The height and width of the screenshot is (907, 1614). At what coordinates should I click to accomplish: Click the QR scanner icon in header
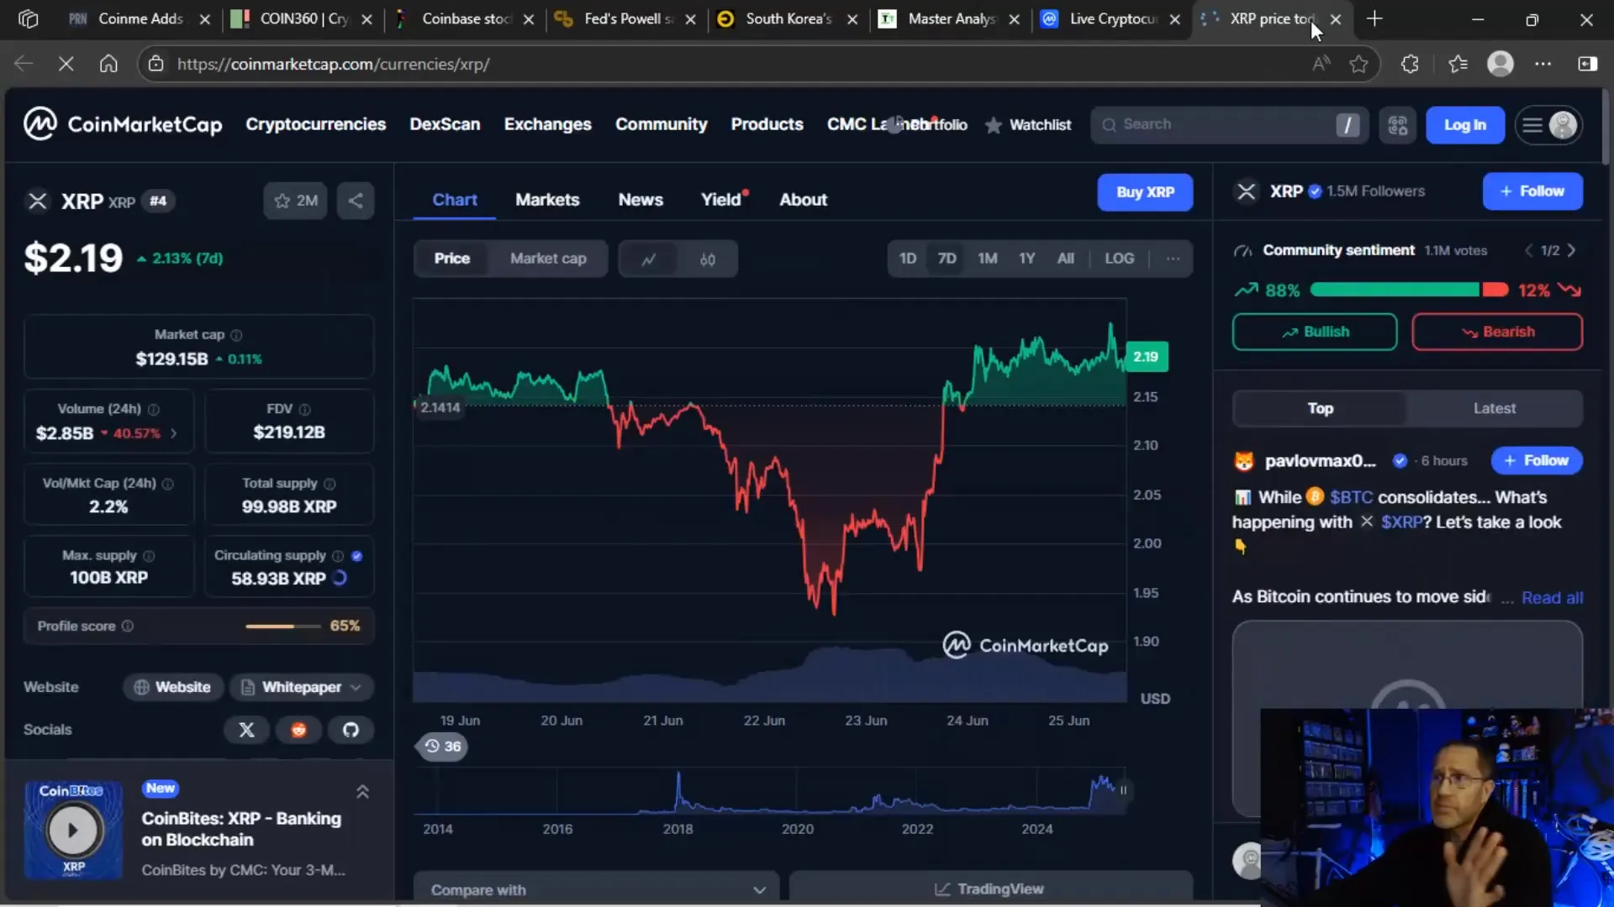pyautogui.click(x=1397, y=125)
